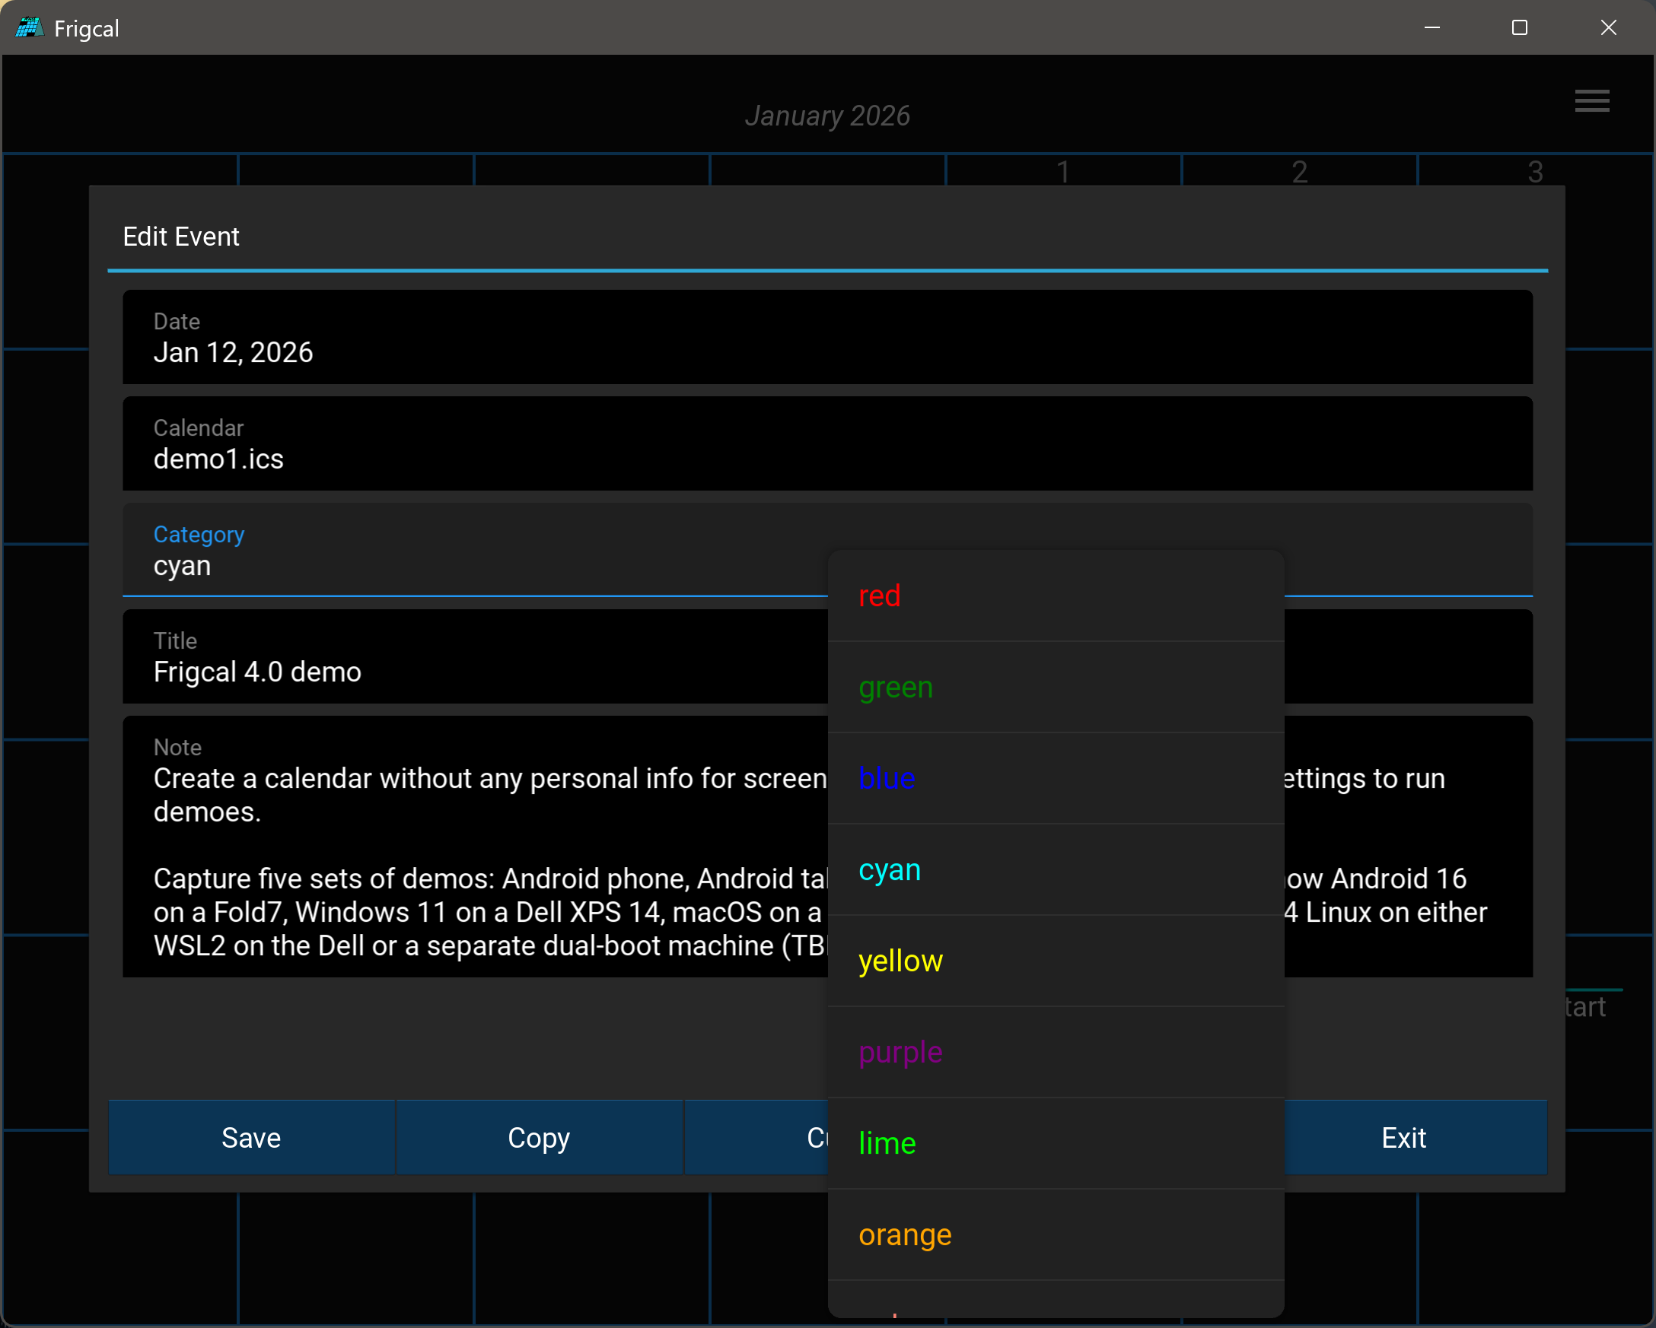Select the red category option
Viewport: 1656px width, 1328px height.
[1056, 596]
